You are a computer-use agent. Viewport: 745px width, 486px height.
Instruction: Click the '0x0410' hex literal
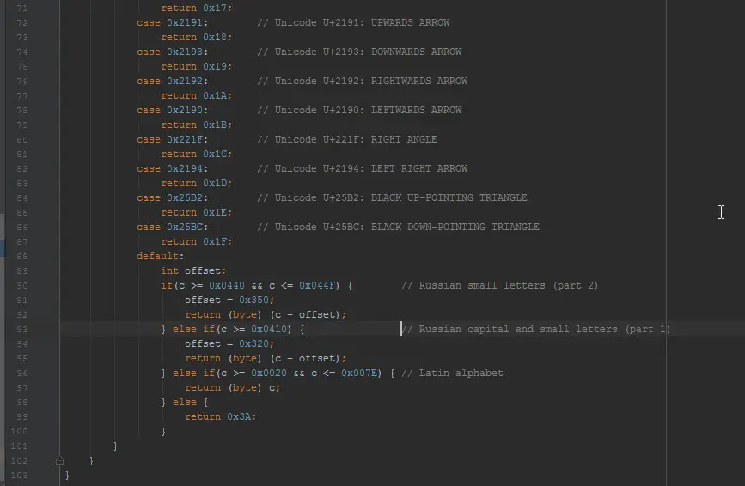point(268,330)
